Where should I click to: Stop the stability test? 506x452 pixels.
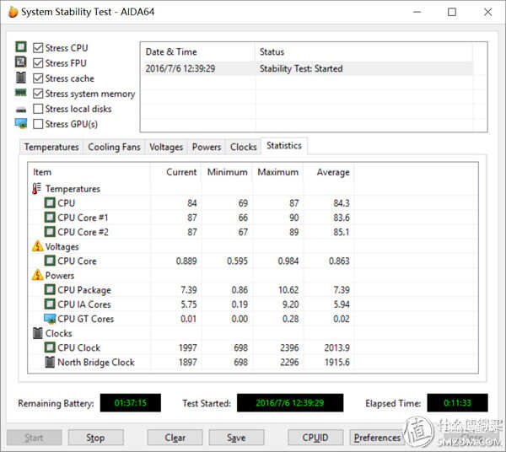coord(95,438)
